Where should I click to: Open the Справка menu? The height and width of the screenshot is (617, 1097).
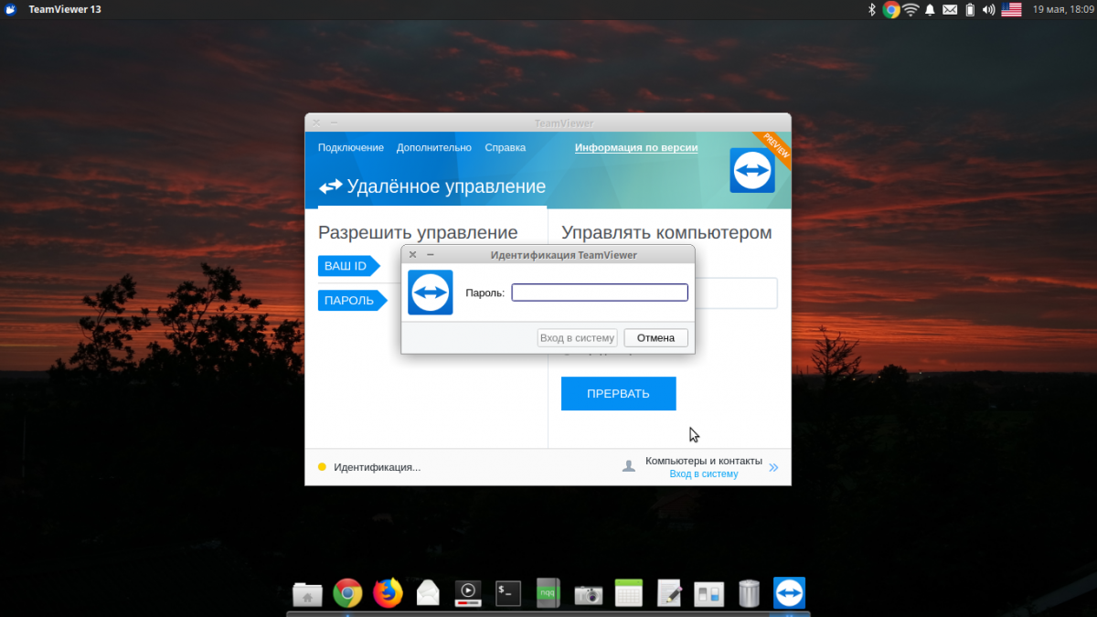click(505, 147)
